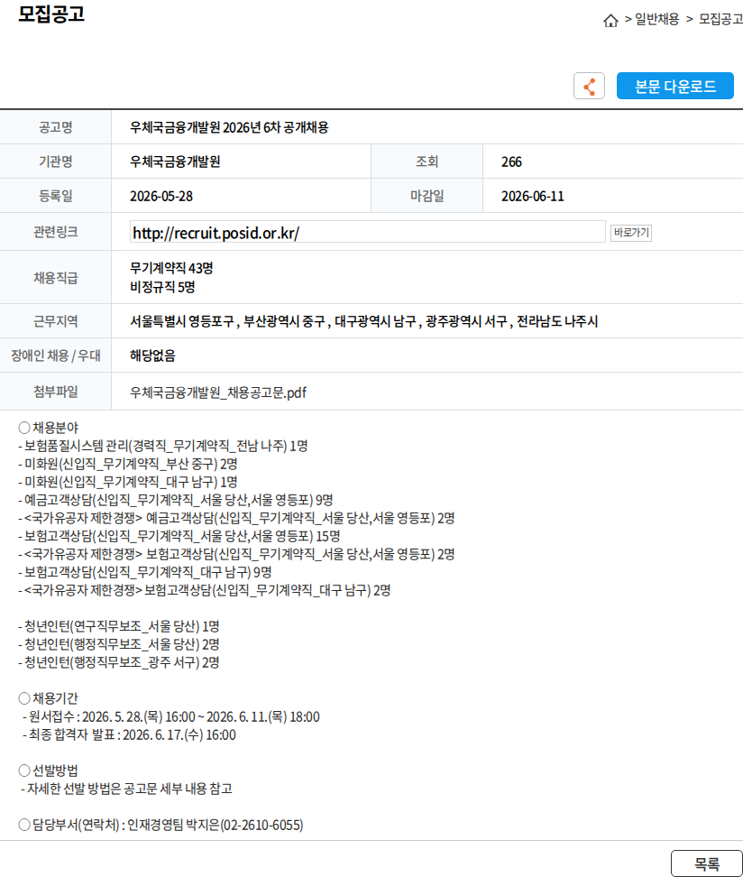743x877 pixels.
Task: Click the 조회 column label
Action: tap(427, 162)
